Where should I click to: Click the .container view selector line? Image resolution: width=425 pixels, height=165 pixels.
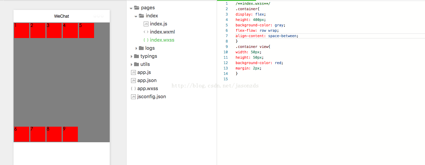click(253, 47)
